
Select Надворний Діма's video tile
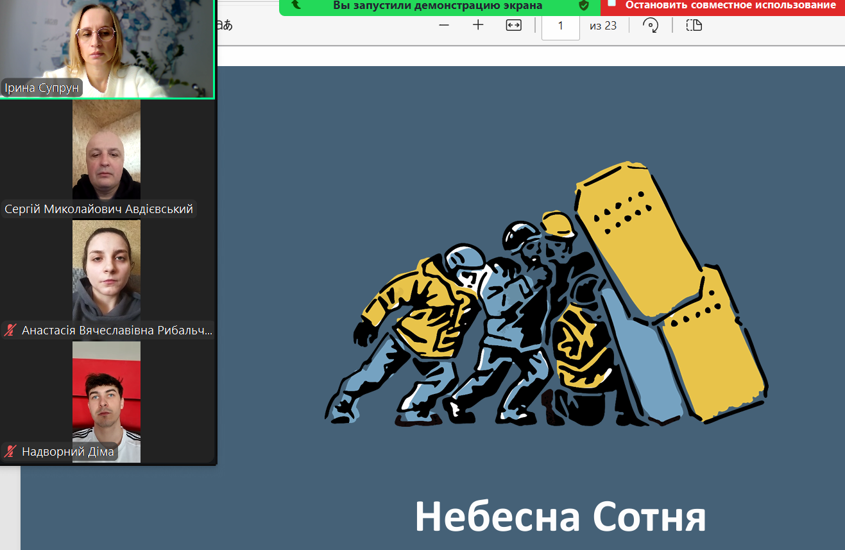(x=107, y=402)
